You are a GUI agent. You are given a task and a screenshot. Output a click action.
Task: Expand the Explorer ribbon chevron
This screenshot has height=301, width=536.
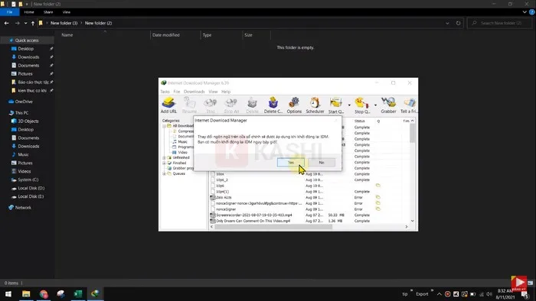[x=525, y=12]
